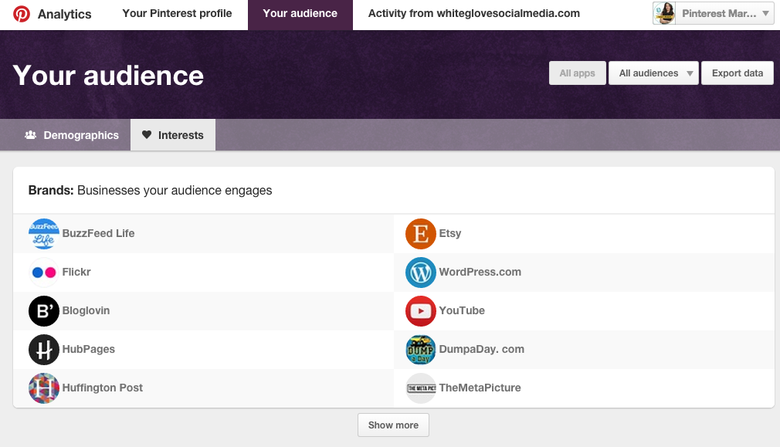Screen dimensions: 780x447
Task: Click the TheMetaPicture logo
Action: pos(421,388)
